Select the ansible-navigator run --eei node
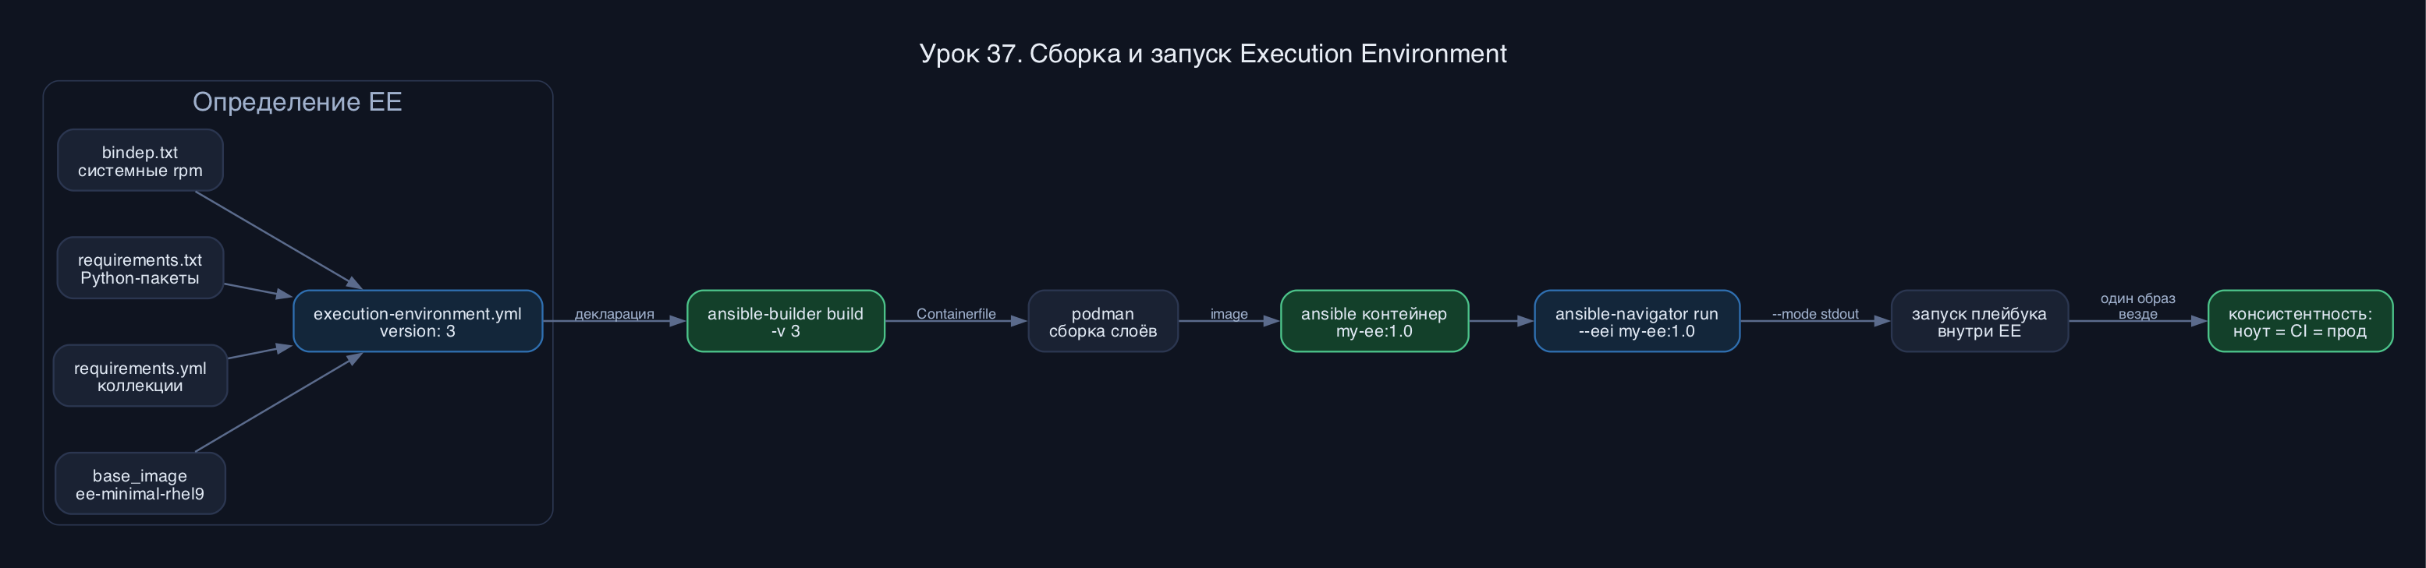This screenshot has width=2426, height=568. click(1637, 322)
